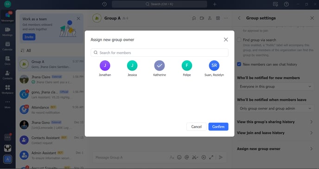Click the scissors screenshot icon

tap(195, 157)
